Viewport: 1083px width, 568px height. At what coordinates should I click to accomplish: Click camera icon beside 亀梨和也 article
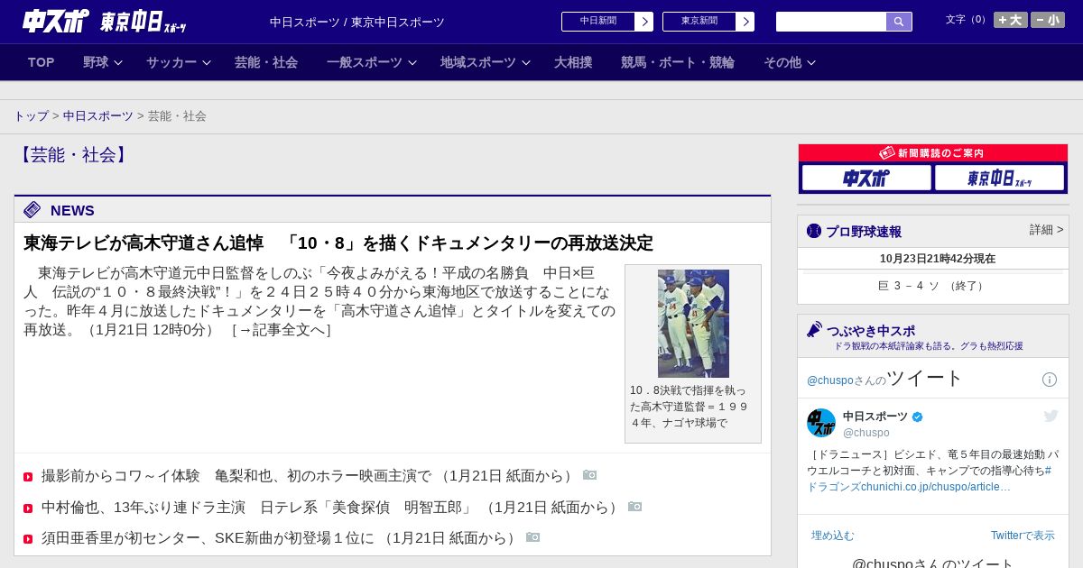point(590,475)
